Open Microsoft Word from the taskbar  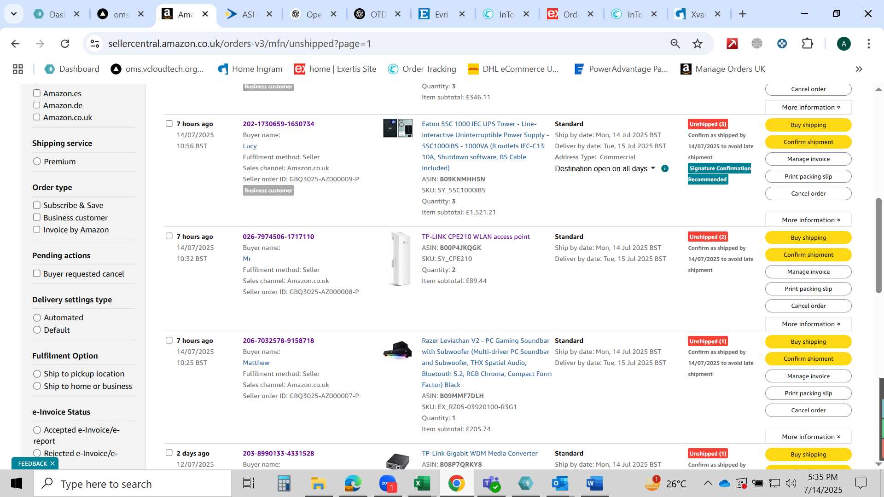(x=594, y=484)
